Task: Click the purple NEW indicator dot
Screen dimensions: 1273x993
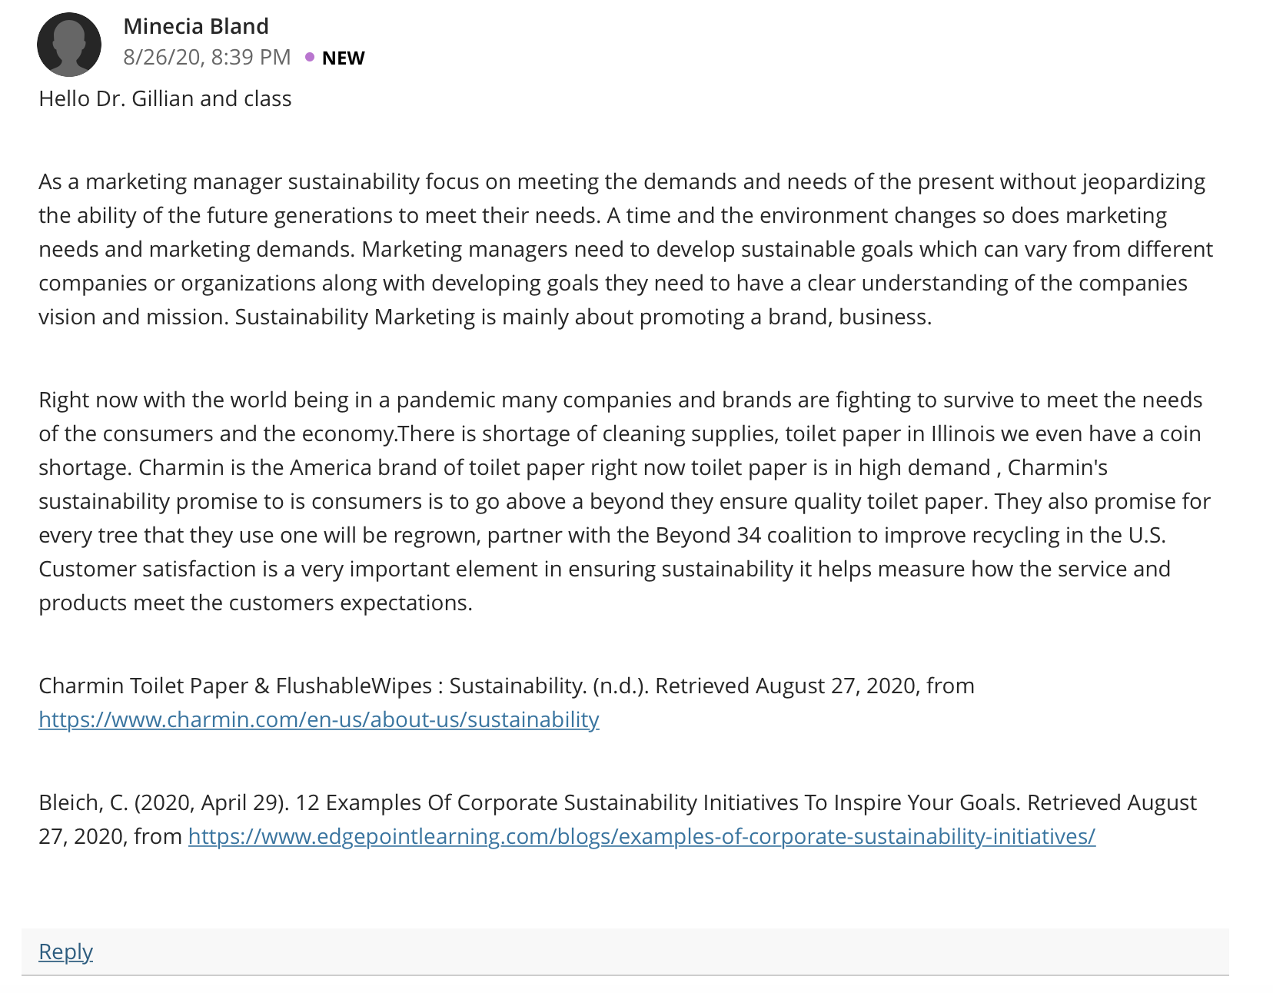Action: [x=310, y=57]
